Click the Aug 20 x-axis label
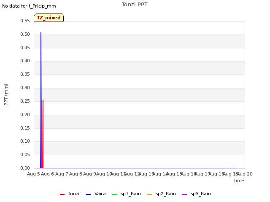270x202 pixels. pyautogui.click(x=245, y=174)
